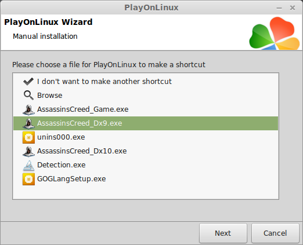Click the AssassinsCreed_Dx10.exe assassin icon
The height and width of the screenshot is (245, 303).
coord(28,151)
